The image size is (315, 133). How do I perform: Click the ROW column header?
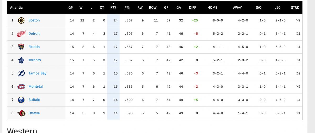[x=153, y=8]
